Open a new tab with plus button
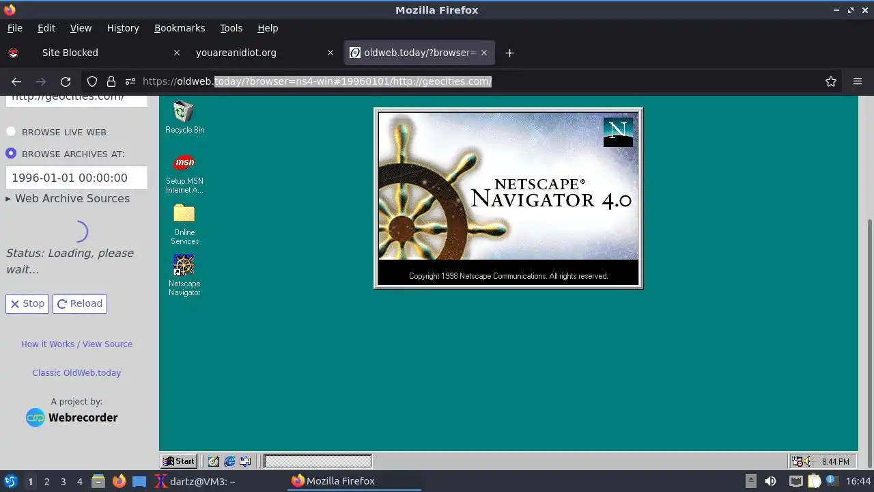Screen dimensions: 874x492 click(509, 53)
